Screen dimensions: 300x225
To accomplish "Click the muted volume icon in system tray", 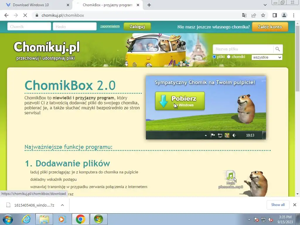I will tap(270, 220).
